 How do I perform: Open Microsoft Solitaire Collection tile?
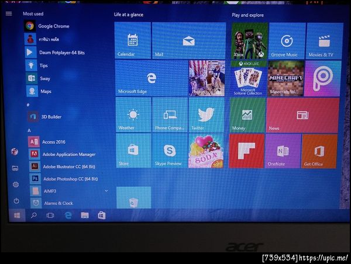[248, 79]
